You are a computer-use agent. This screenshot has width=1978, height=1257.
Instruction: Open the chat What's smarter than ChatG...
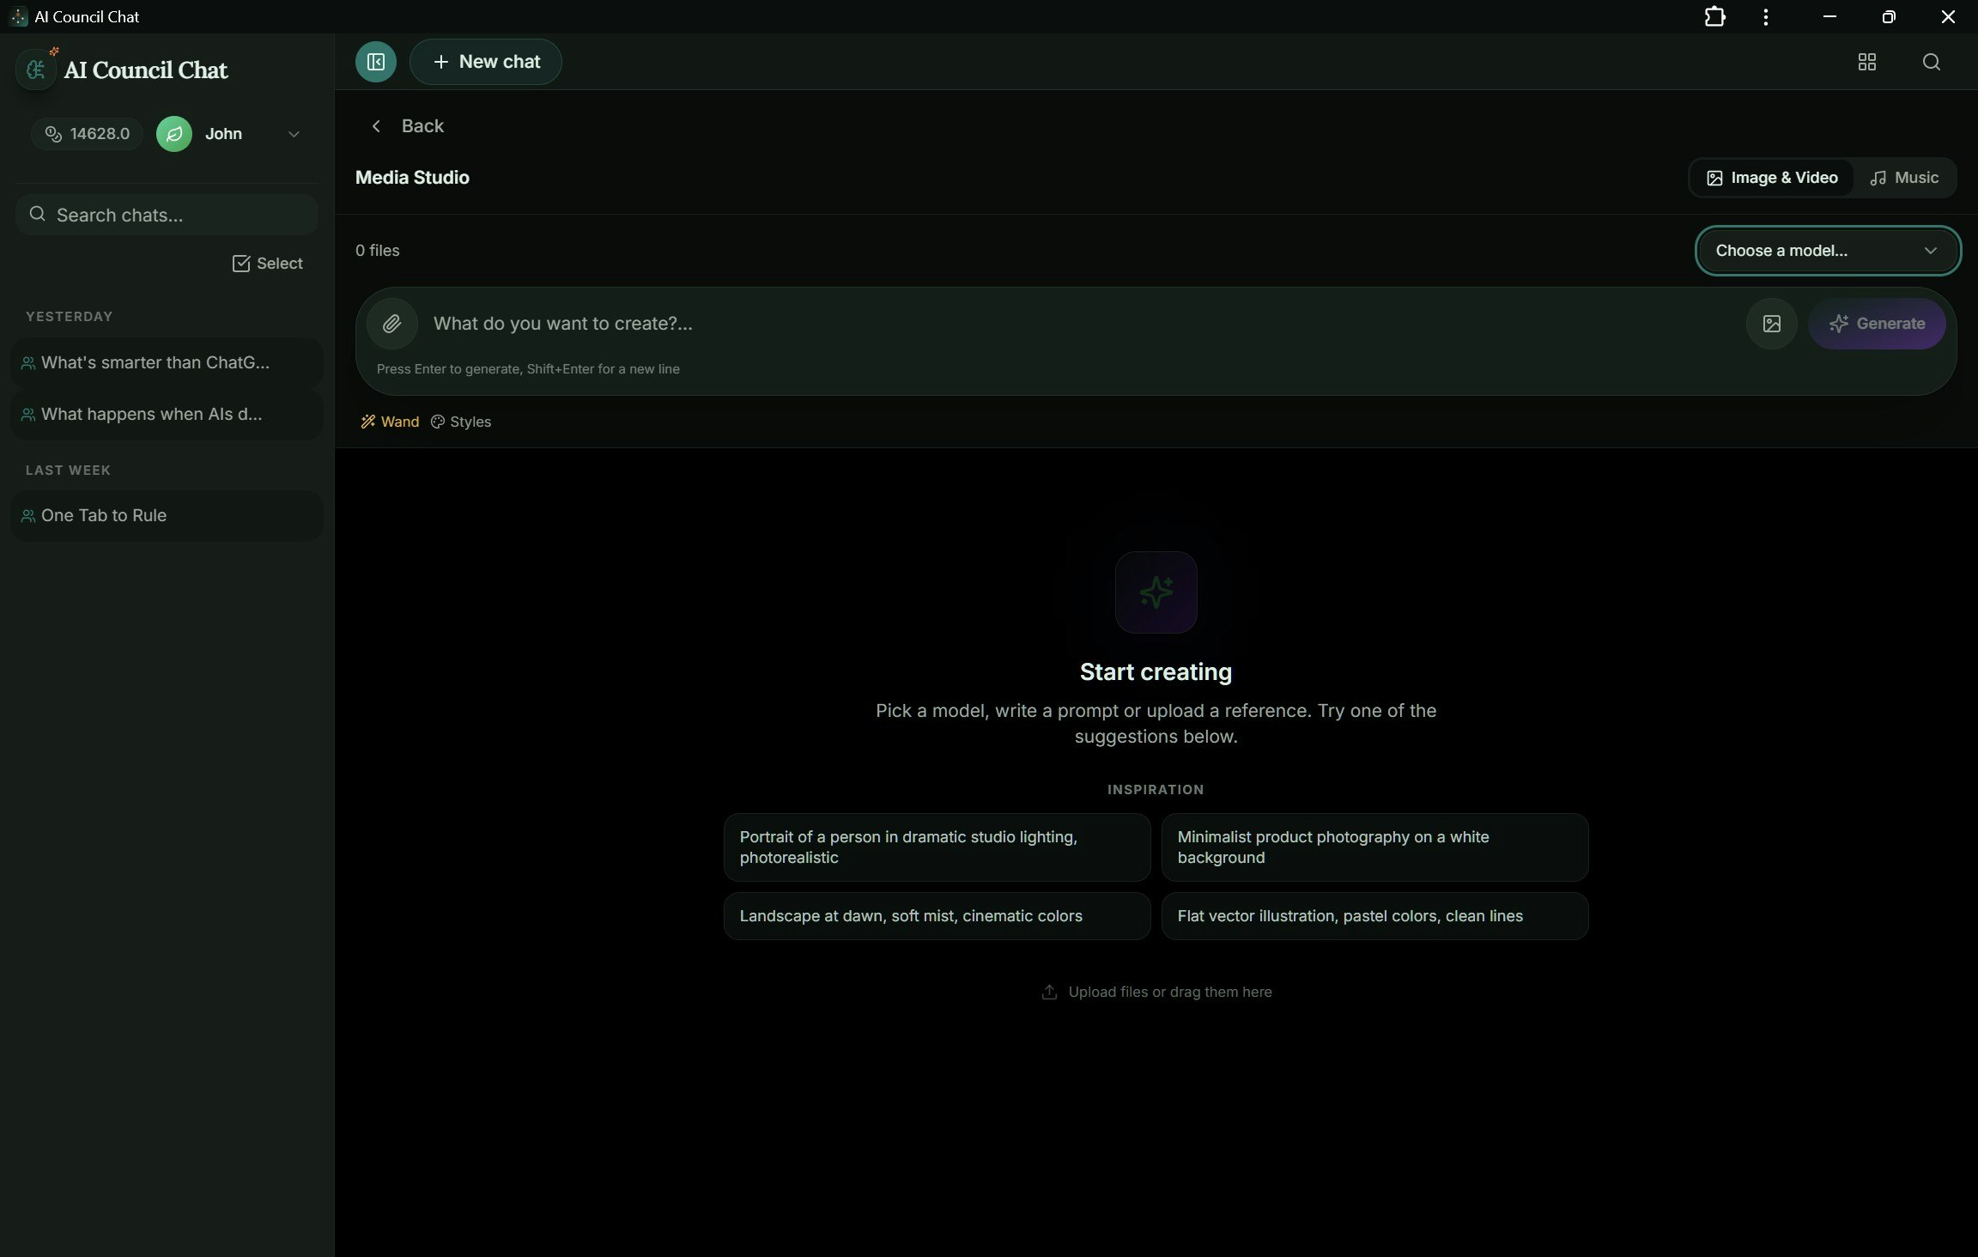167,363
